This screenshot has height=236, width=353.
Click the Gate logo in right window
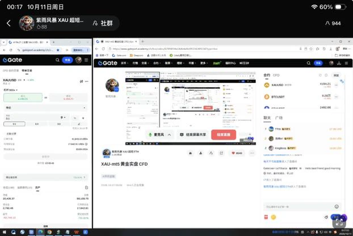click(108, 63)
